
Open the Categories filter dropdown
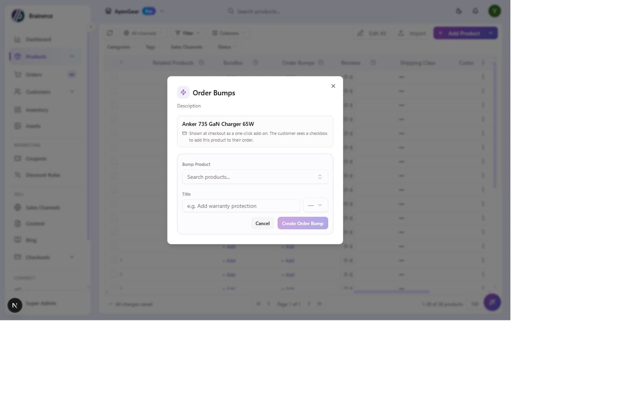point(121,47)
